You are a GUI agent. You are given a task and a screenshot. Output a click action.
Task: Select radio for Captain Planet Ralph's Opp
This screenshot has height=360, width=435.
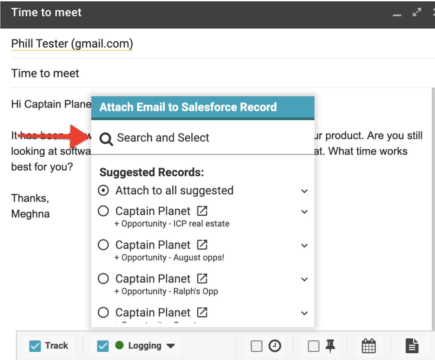(103, 278)
